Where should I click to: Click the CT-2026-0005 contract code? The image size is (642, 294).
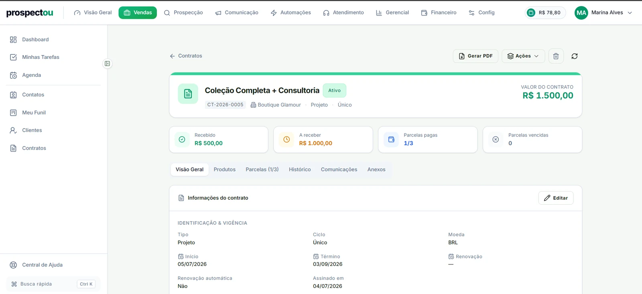tap(225, 105)
